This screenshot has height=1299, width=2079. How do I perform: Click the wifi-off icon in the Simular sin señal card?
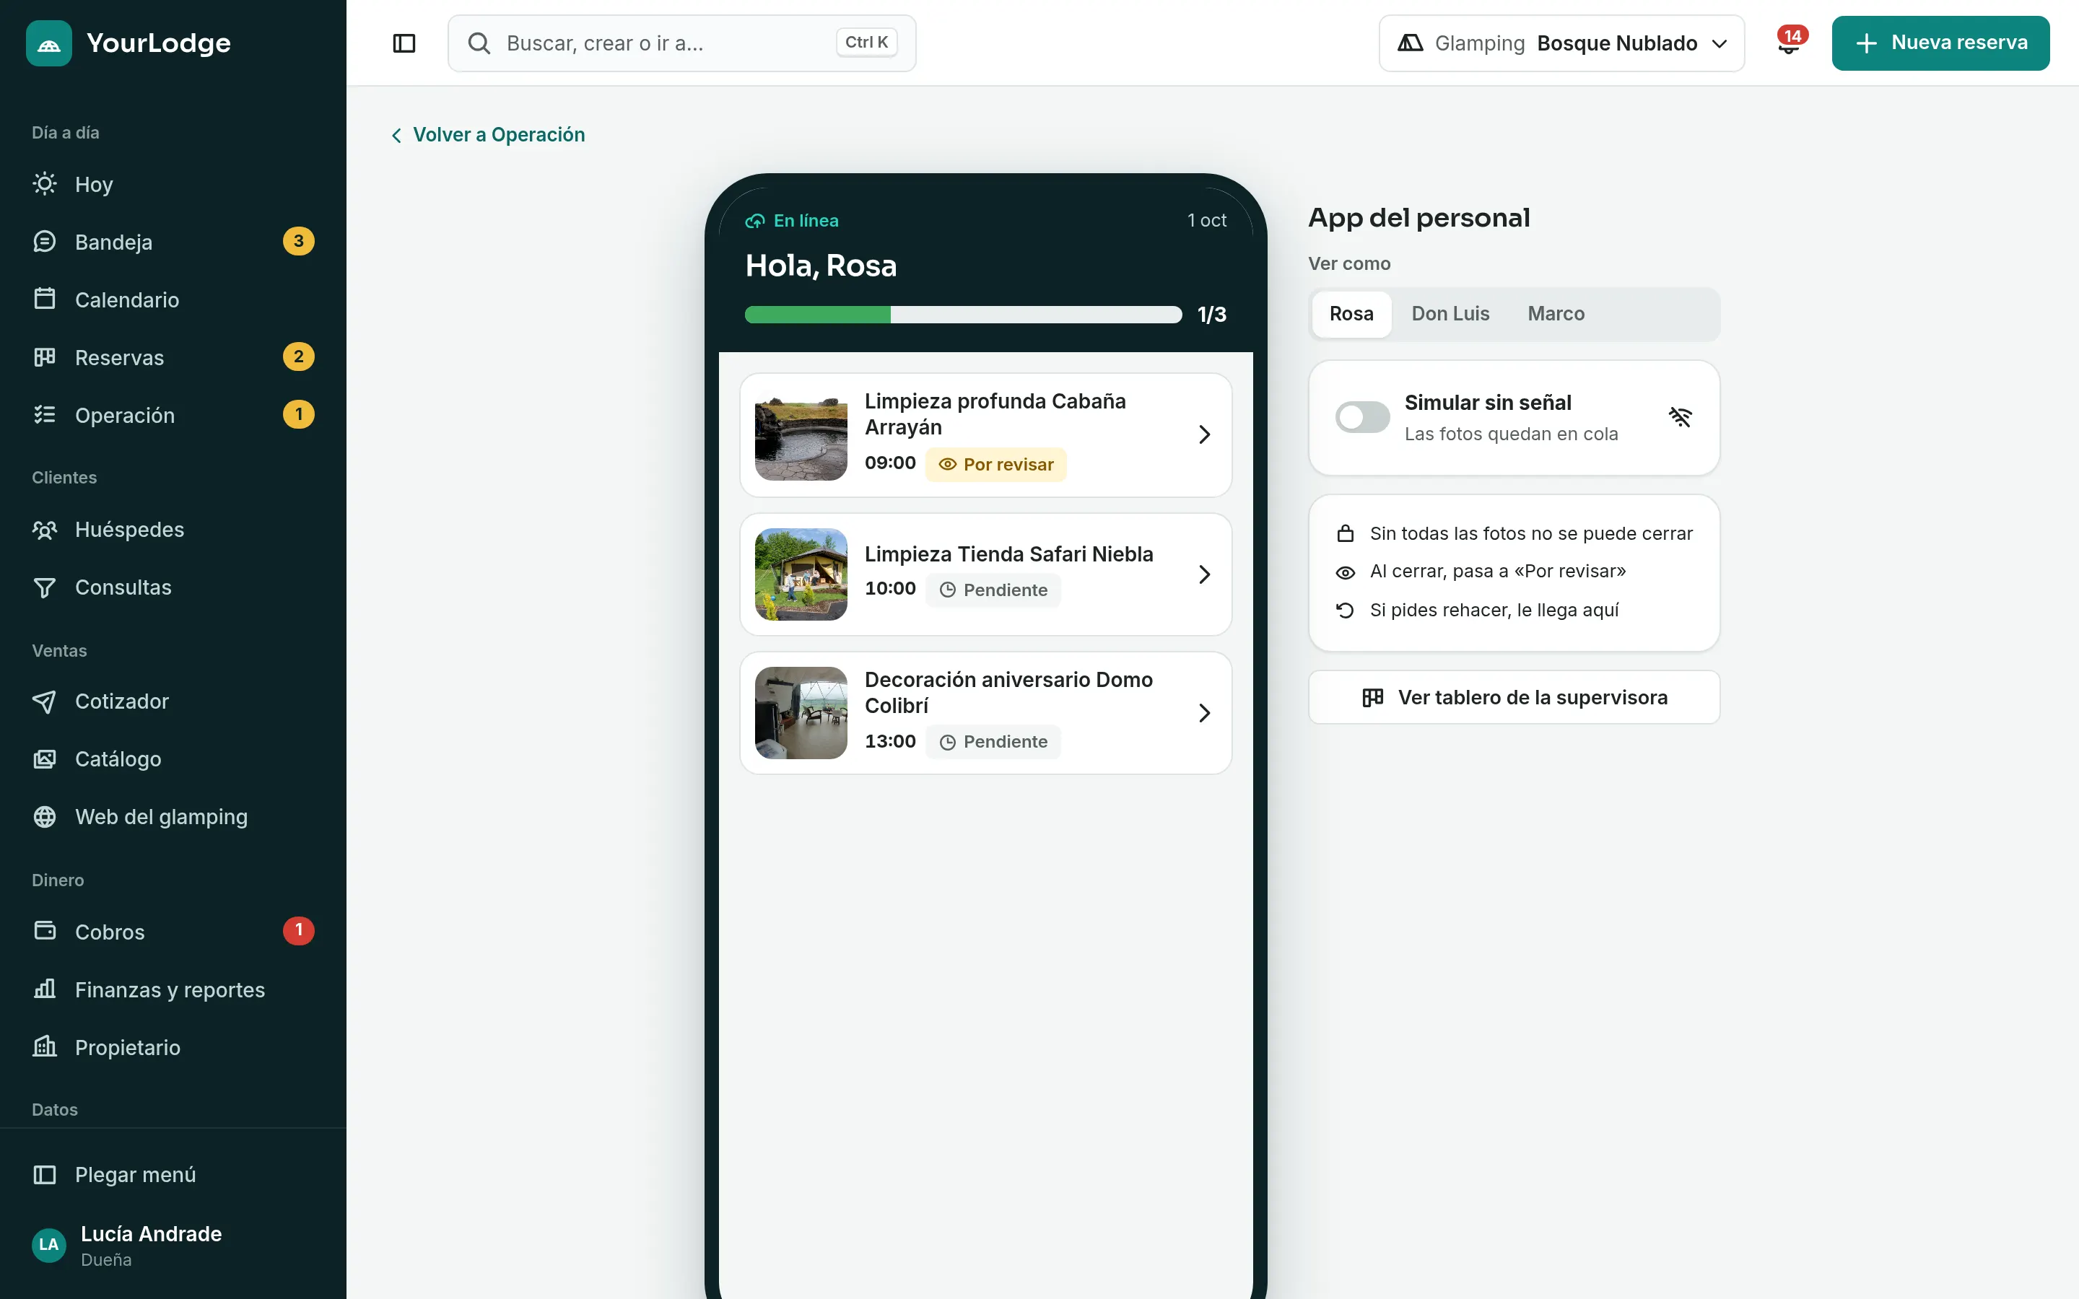point(1680,416)
